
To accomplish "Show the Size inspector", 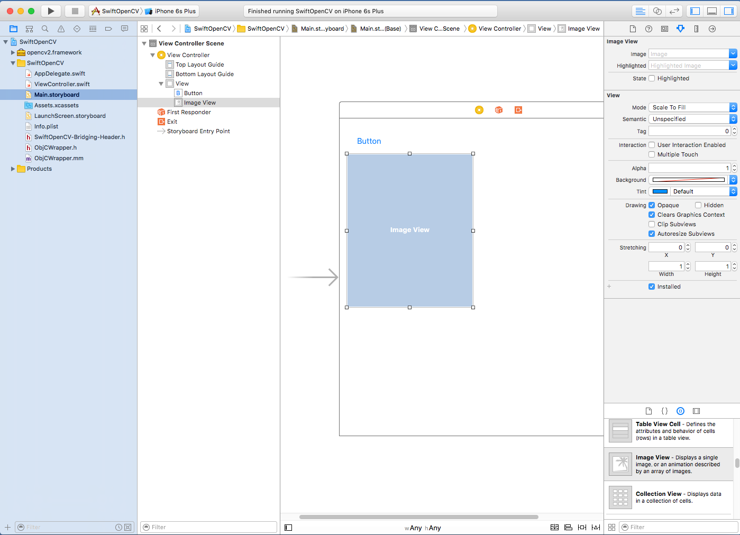I will [x=696, y=29].
